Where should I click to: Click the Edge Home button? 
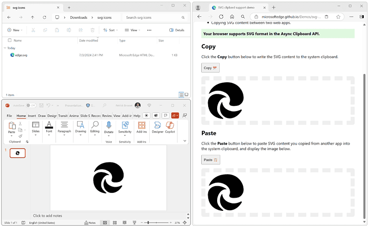[x=232, y=17]
